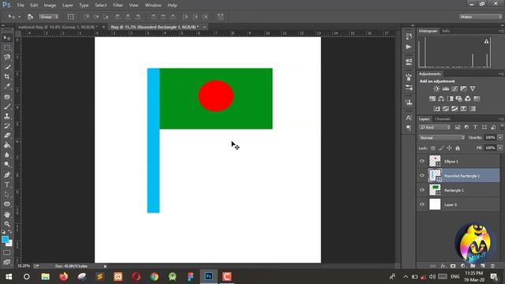Viewport: 505px width, 284px height.
Task: Select the Move tool in toolbar
Action: [7, 38]
